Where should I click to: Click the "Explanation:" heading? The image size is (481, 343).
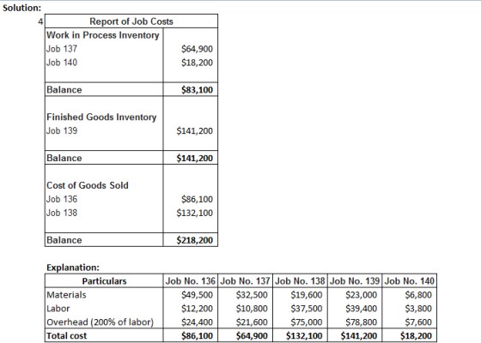click(x=73, y=268)
